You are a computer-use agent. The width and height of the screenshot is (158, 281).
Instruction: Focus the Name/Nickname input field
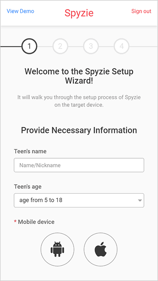pos(79,165)
